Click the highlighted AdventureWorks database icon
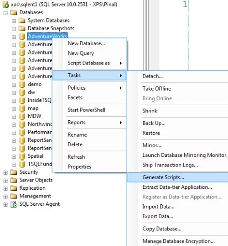Screen dimensions: 228x246 coord(22,37)
